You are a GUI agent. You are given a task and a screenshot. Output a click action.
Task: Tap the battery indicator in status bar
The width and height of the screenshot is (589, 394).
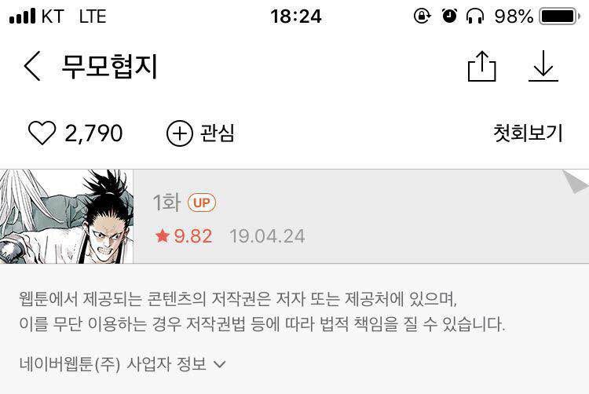coord(560,16)
